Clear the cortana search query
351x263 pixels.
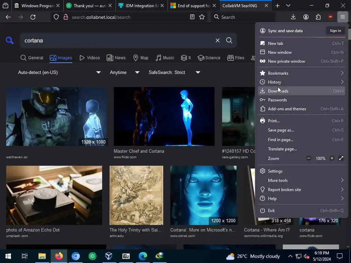point(217,40)
